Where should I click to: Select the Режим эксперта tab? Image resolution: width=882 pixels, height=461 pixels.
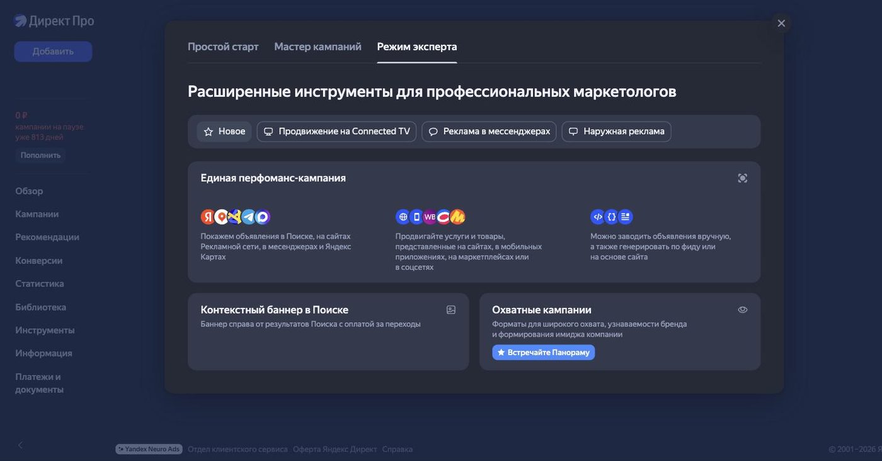[417, 47]
